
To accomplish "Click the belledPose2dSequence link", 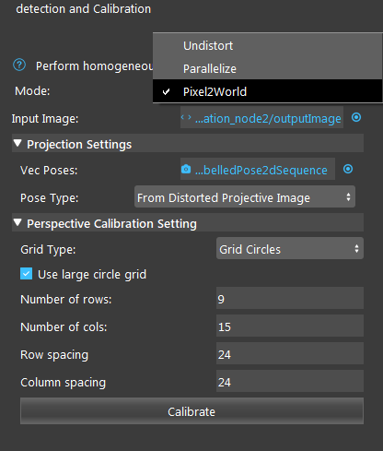I will click(261, 170).
